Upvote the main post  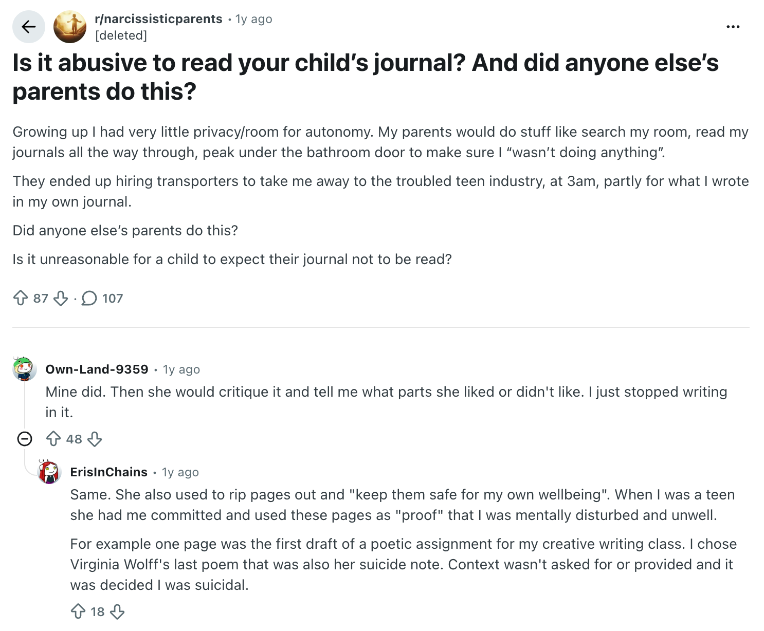point(21,298)
